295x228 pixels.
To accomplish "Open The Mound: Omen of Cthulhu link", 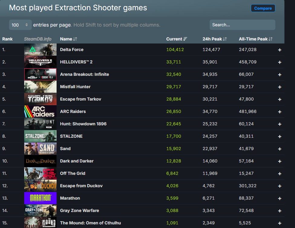I will coord(90,223).
